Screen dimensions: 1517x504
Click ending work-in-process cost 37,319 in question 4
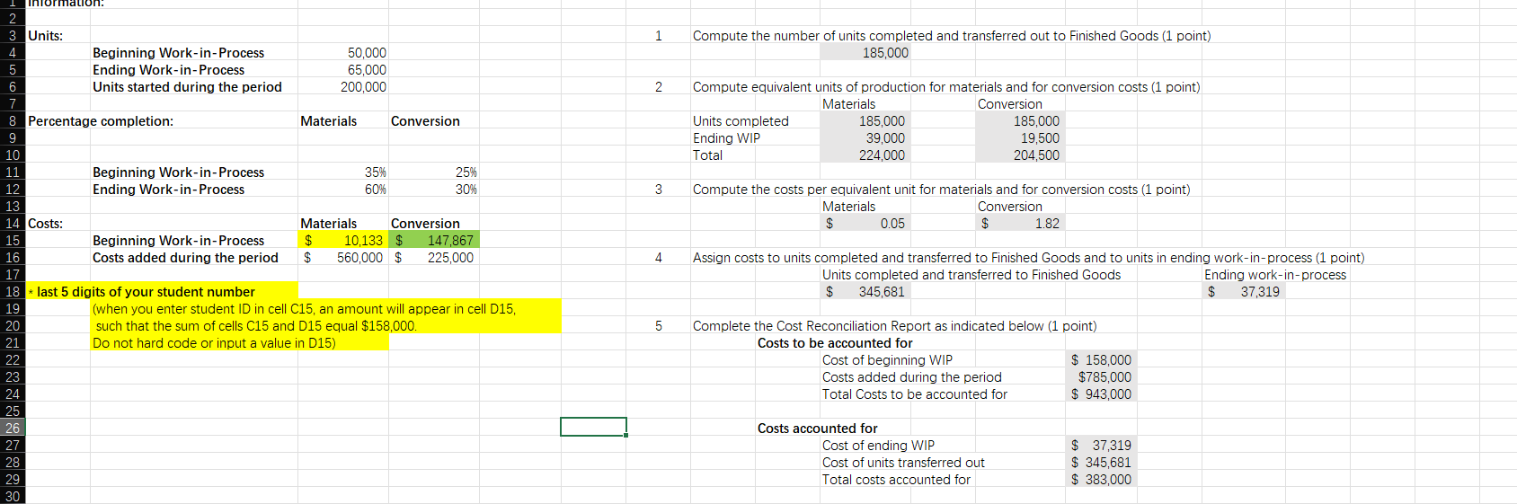(1244, 292)
